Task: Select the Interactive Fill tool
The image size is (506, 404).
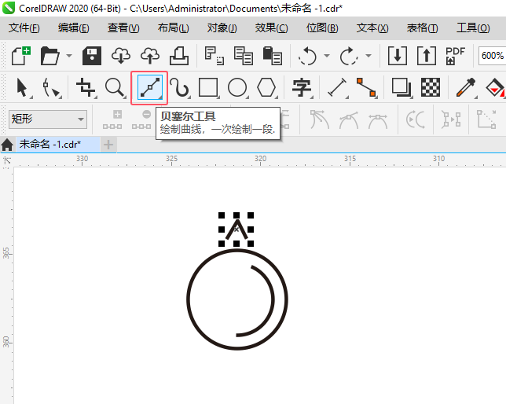Action: click(x=495, y=87)
